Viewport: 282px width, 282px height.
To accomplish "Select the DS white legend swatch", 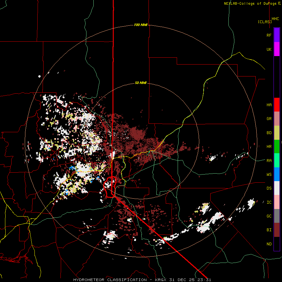I will click(277, 188).
